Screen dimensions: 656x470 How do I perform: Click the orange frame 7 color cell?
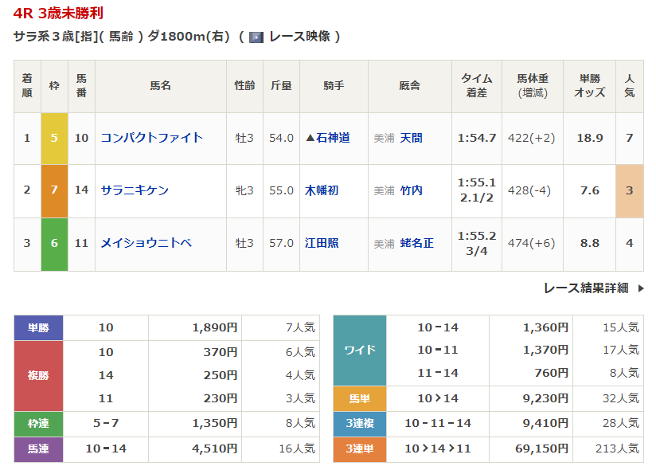pyautogui.click(x=54, y=190)
